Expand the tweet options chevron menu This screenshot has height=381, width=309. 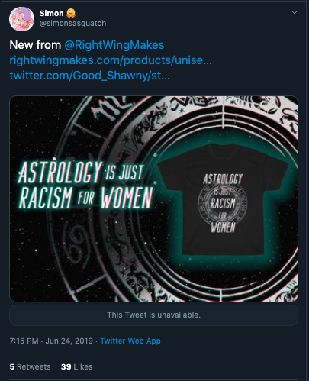click(295, 12)
